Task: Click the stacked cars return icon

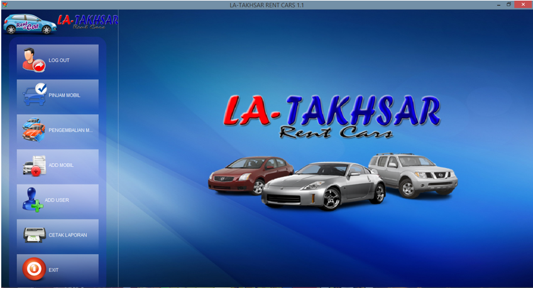Action: click(x=34, y=130)
